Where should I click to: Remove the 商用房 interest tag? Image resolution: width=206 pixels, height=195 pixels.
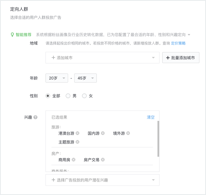73,159
